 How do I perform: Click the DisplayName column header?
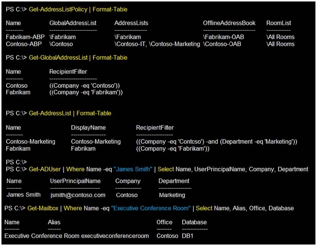pos(88,128)
